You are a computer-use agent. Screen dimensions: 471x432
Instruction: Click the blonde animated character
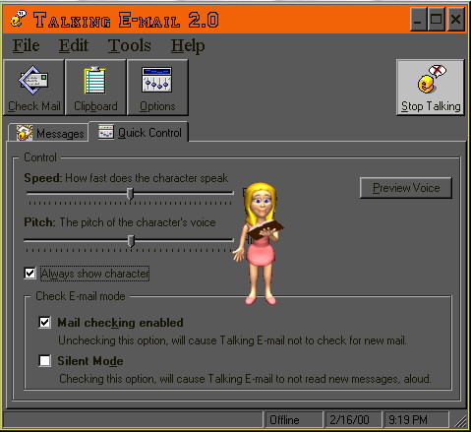point(259,243)
